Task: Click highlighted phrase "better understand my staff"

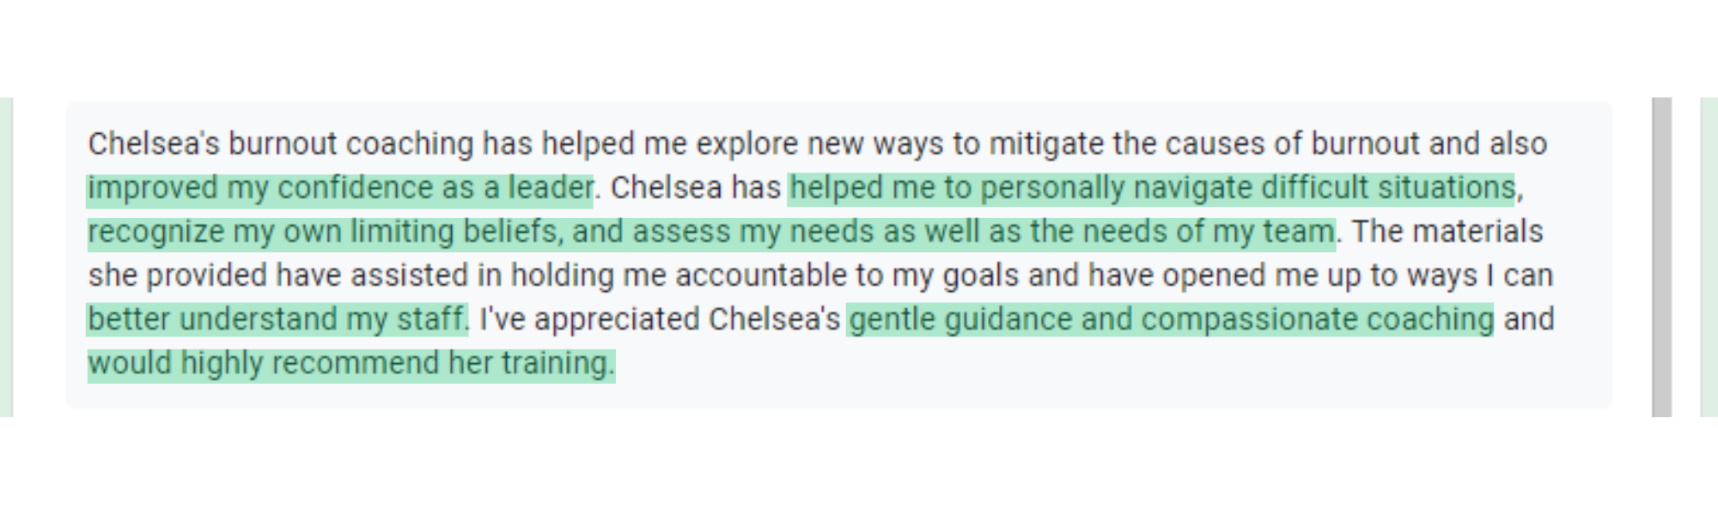Action: [x=277, y=319]
